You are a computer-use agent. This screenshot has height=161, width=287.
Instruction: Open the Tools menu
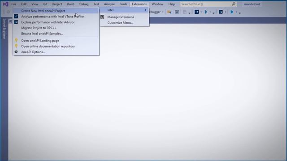coord(123,4)
